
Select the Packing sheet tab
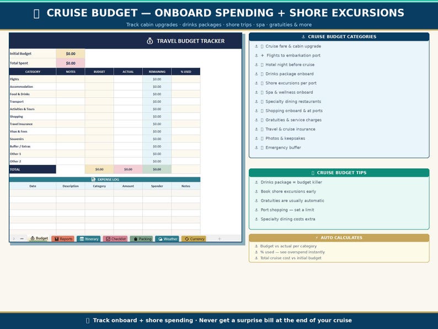(x=141, y=238)
